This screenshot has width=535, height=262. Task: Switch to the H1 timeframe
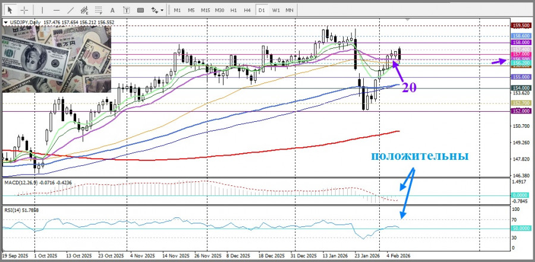click(x=234, y=10)
